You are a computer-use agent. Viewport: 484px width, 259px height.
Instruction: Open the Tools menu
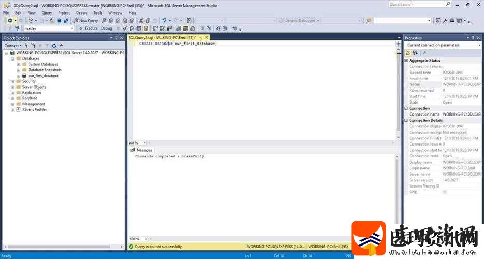tap(98, 13)
